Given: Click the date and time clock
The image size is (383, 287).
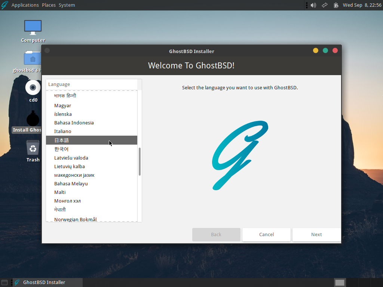Looking at the screenshot, I should (x=362, y=5).
